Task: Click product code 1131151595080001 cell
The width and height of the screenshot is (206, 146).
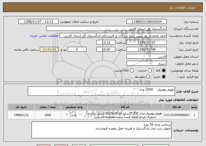Action: [177, 115]
